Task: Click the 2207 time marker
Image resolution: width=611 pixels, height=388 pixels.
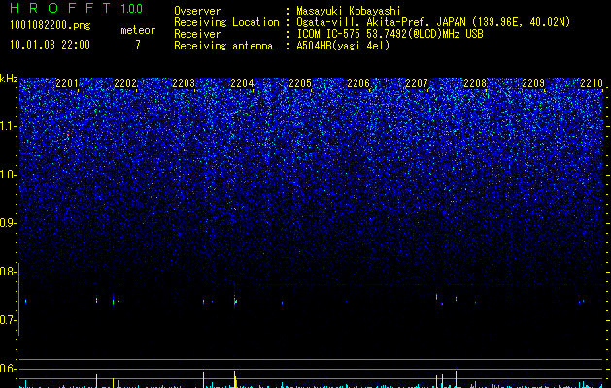Action: click(417, 83)
